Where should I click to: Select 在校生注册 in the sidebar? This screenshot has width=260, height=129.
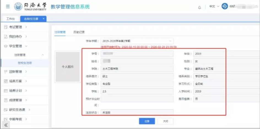coord(25,63)
